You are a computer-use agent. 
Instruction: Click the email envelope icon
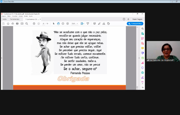coord(22,24)
